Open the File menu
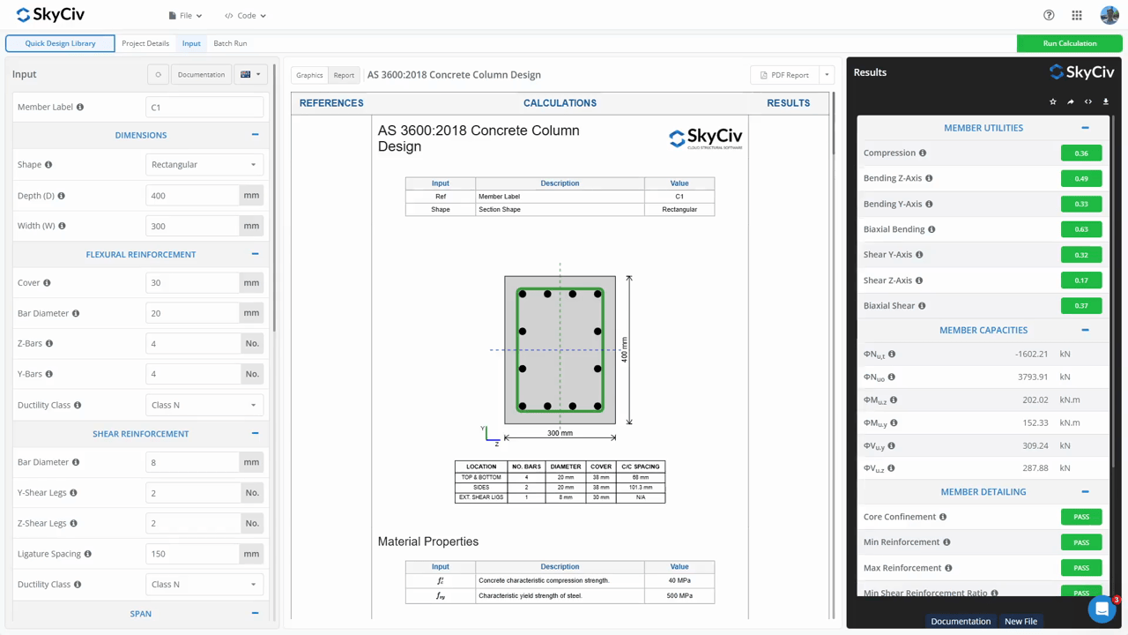The height and width of the screenshot is (635, 1128). coord(185,16)
